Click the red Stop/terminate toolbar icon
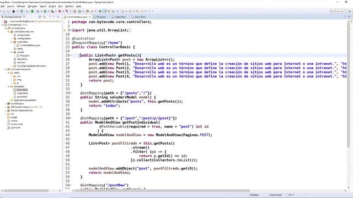This screenshot has height=198, width=353. click(x=60, y=11)
